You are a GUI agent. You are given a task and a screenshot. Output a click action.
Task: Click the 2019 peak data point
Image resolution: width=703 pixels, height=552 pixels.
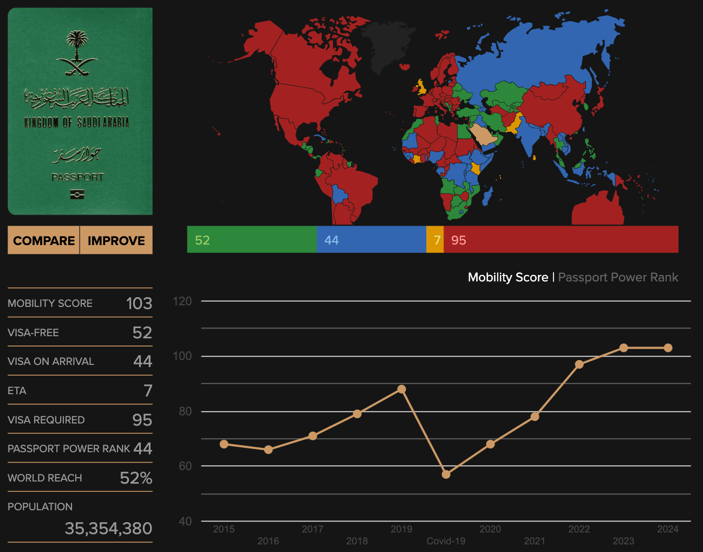(x=401, y=389)
